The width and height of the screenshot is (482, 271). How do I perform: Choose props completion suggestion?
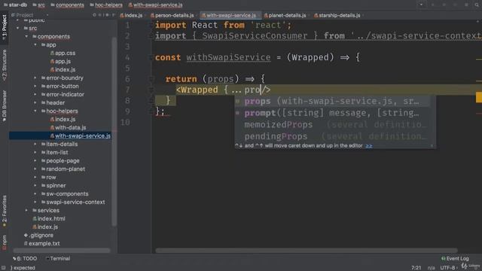pos(332,101)
